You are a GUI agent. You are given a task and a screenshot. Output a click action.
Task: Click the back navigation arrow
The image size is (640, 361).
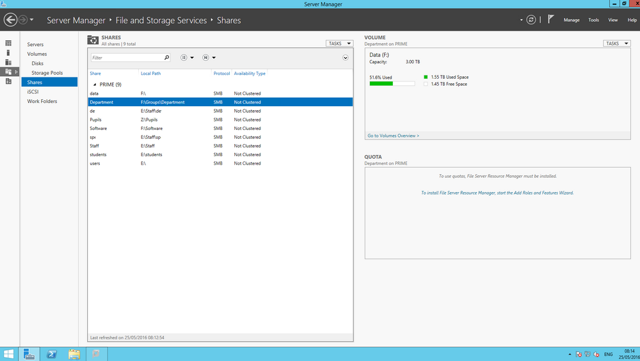coord(10,20)
